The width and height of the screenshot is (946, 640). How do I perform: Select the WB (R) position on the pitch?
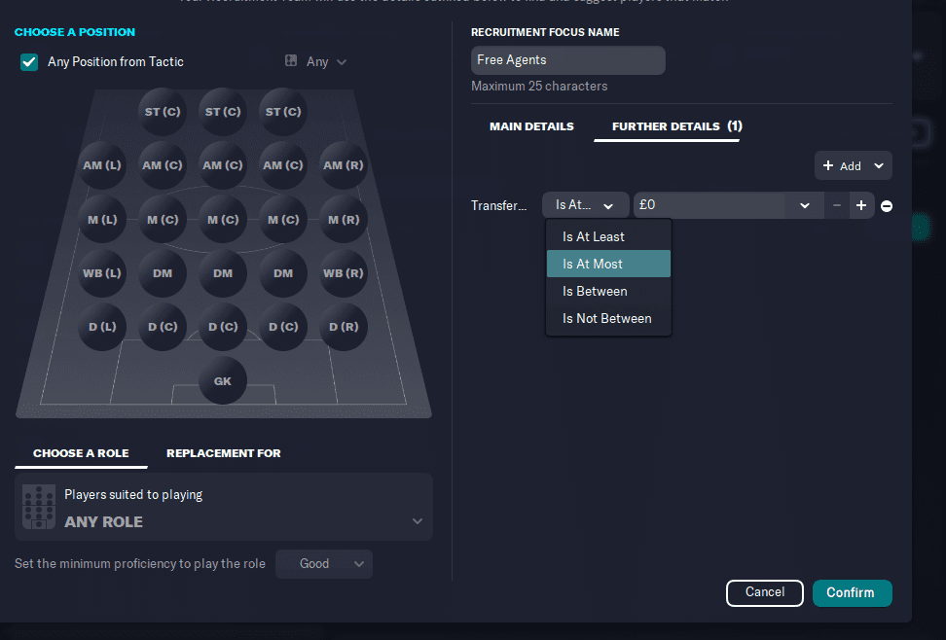click(344, 273)
